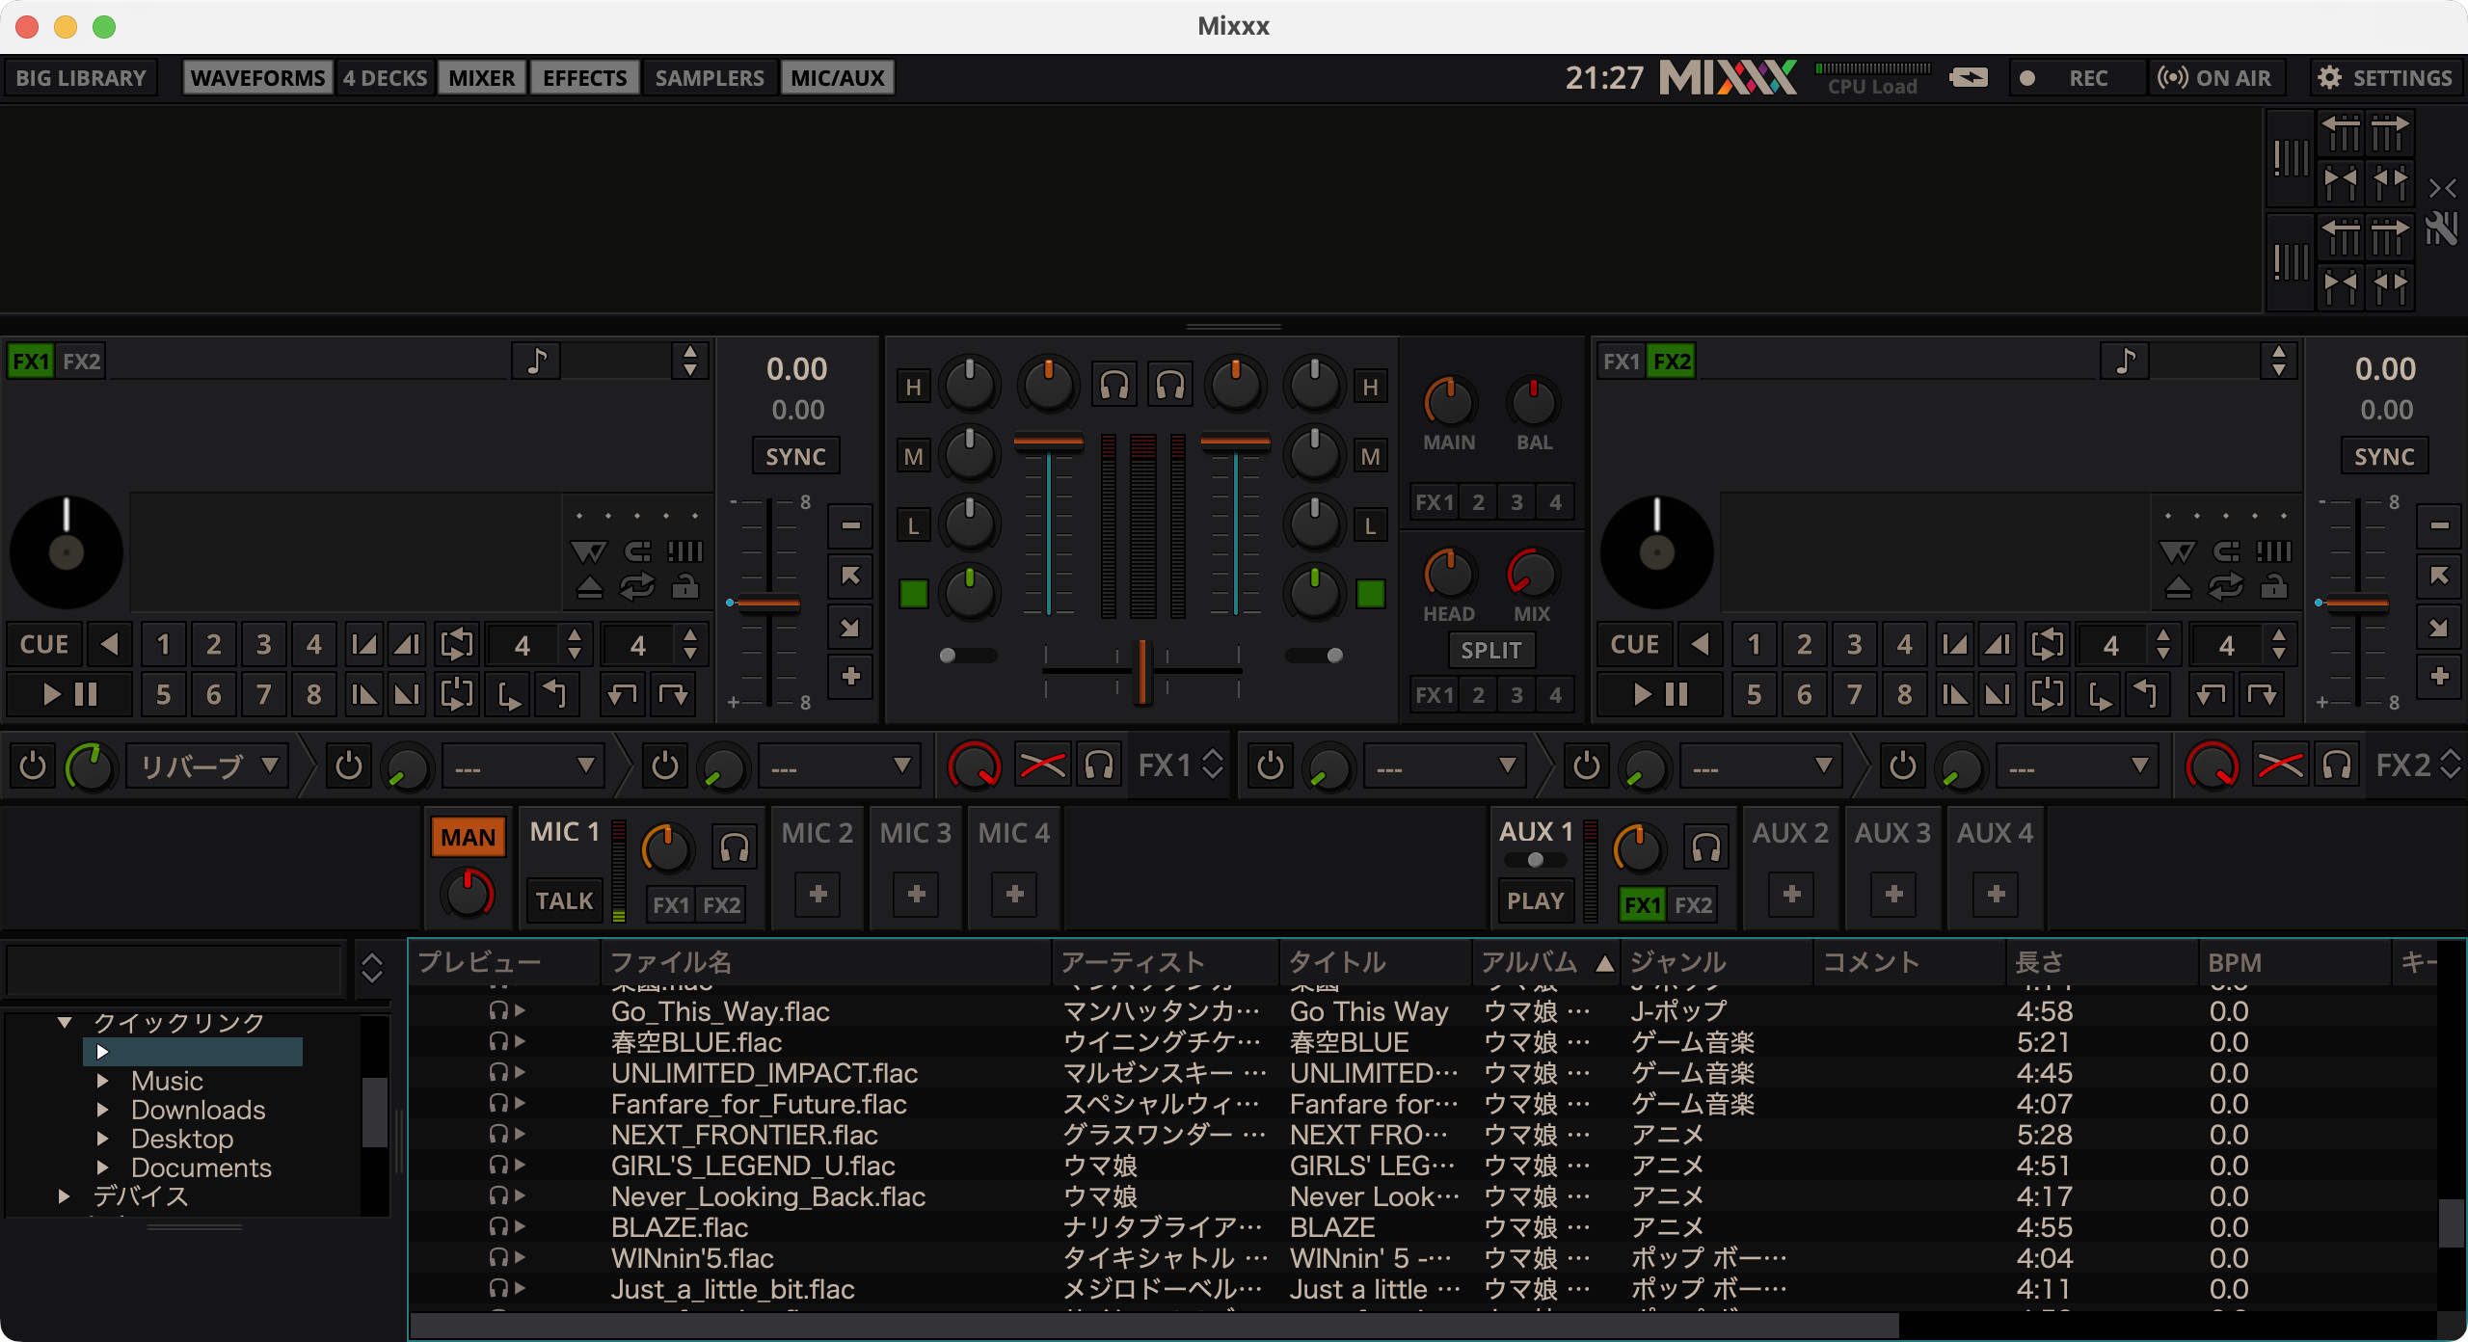Toggle left deck keylock padlock icon
This screenshot has height=1342, width=2468.
pos(685,586)
